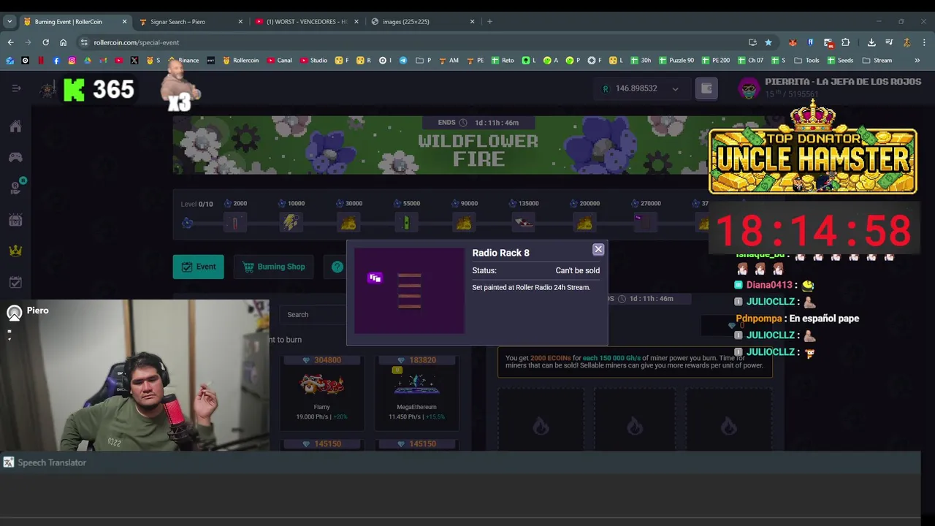Close the Radio Rack 8 popup

598,250
